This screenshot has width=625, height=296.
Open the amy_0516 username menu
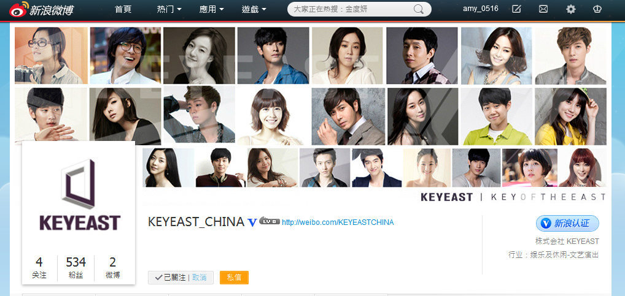click(x=480, y=9)
